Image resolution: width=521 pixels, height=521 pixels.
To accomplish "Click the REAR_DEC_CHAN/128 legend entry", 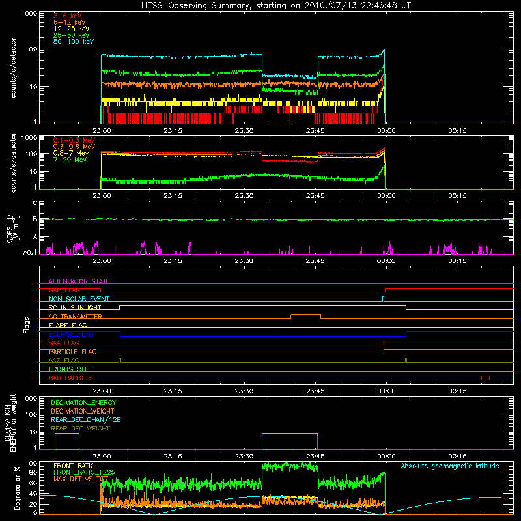I will (86, 419).
